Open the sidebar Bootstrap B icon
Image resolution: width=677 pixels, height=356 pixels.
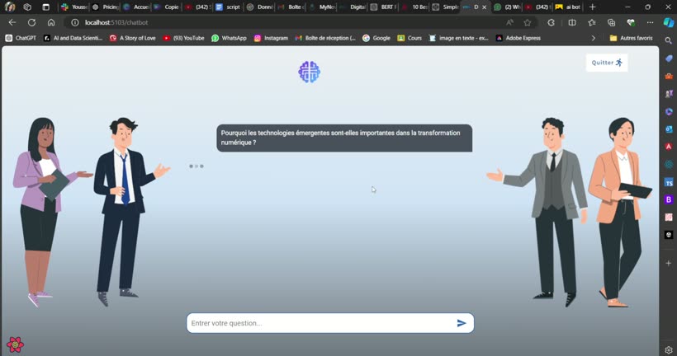click(x=669, y=199)
